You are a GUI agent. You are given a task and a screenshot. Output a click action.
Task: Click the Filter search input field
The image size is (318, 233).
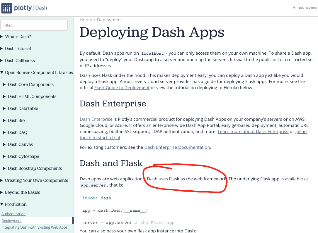coord(34,25)
